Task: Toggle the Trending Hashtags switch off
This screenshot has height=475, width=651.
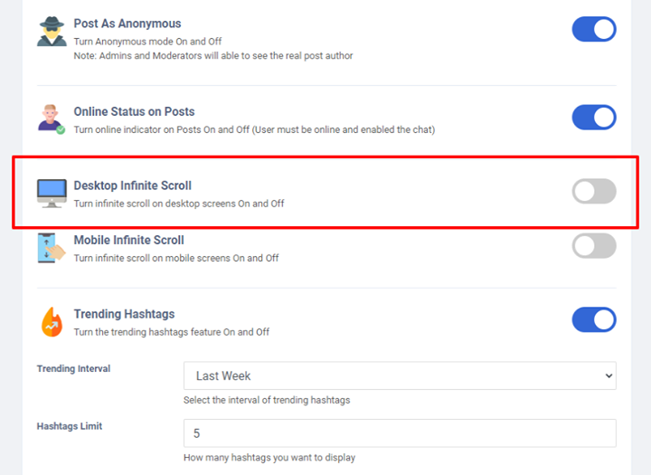Action: click(x=594, y=319)
